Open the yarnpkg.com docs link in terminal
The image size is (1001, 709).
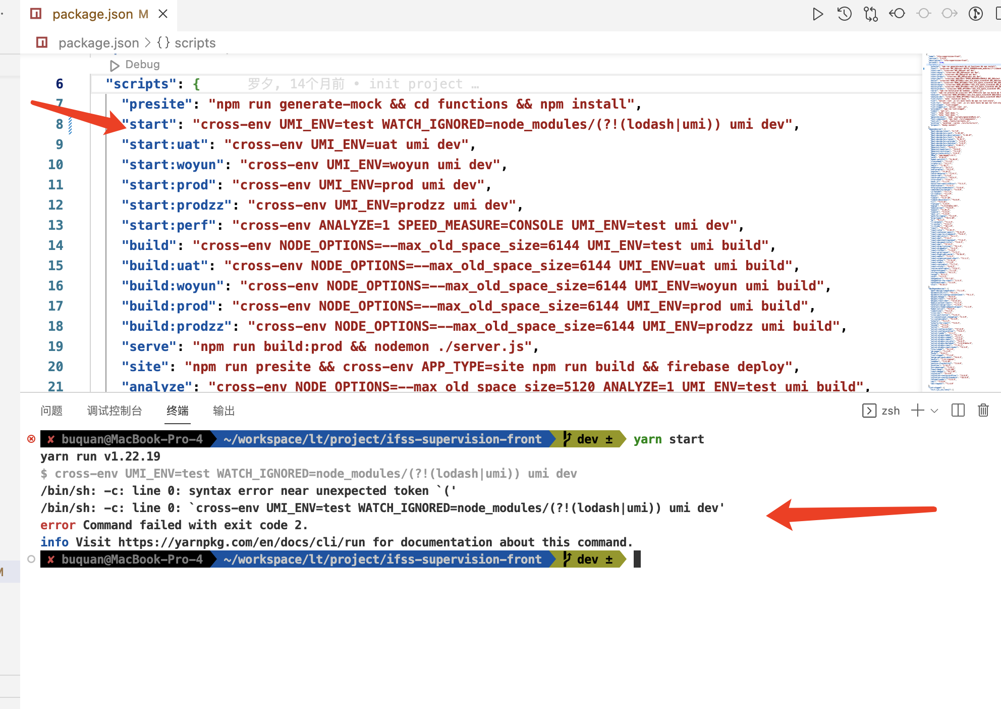(x=242, y=542)
